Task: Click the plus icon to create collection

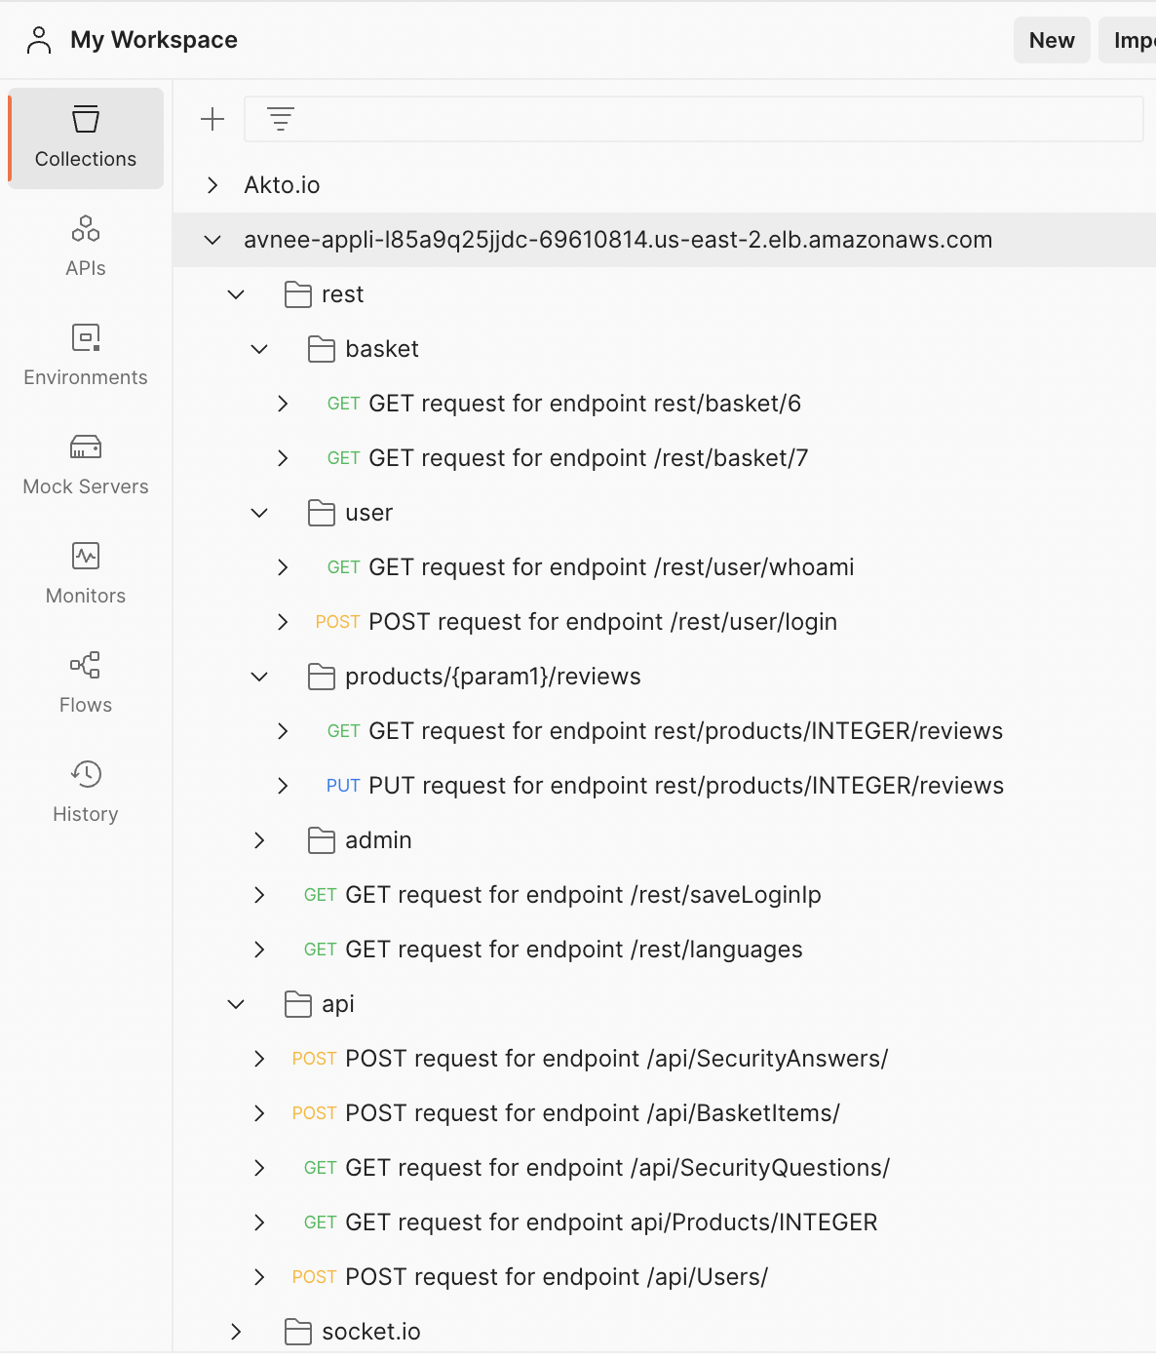Action: pyautogui.click(x=212, y=119)
